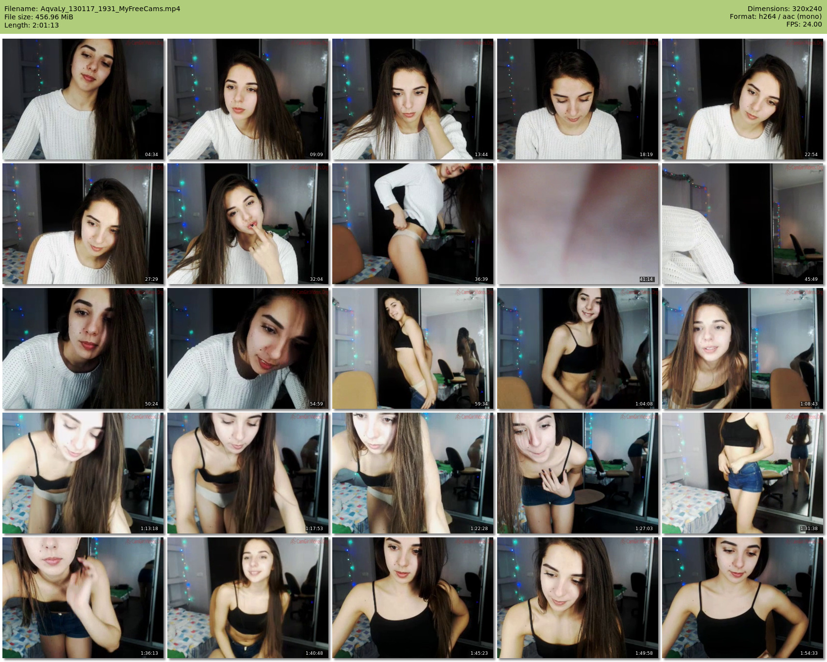Viewport: 827px width, 662px height.
Task: Click the Dimensions 320x240 text
Action: [784, 9]
